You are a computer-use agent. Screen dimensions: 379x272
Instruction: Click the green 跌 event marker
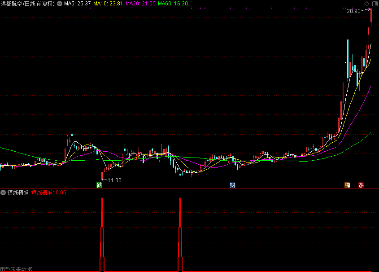pyautogui.click(x=99, y=185)
